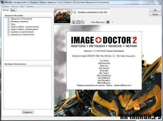Click icon beside Проверить обновления link
This screenshot has height=121, width=163.
pos(74,12)
